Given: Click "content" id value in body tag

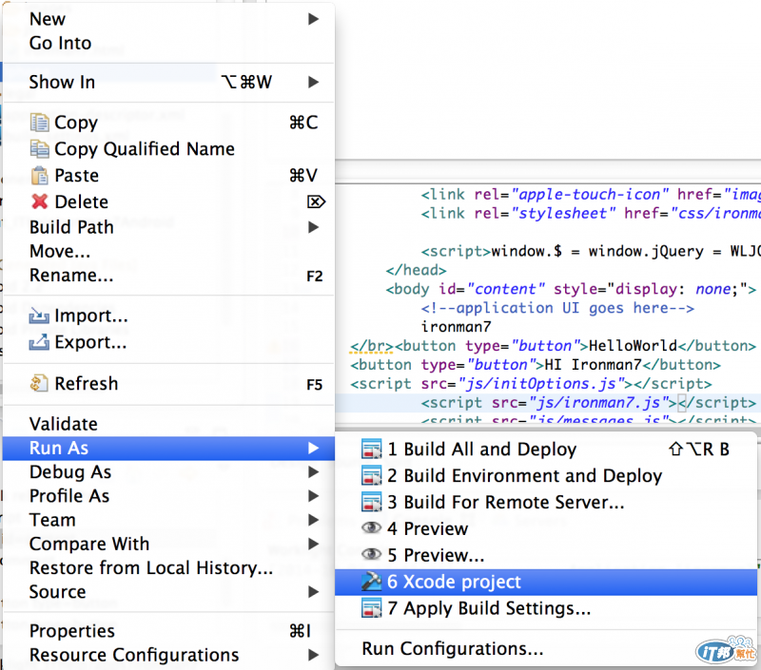Looking at the screenshot, I should pyautogui.click(x=505, y=289).
